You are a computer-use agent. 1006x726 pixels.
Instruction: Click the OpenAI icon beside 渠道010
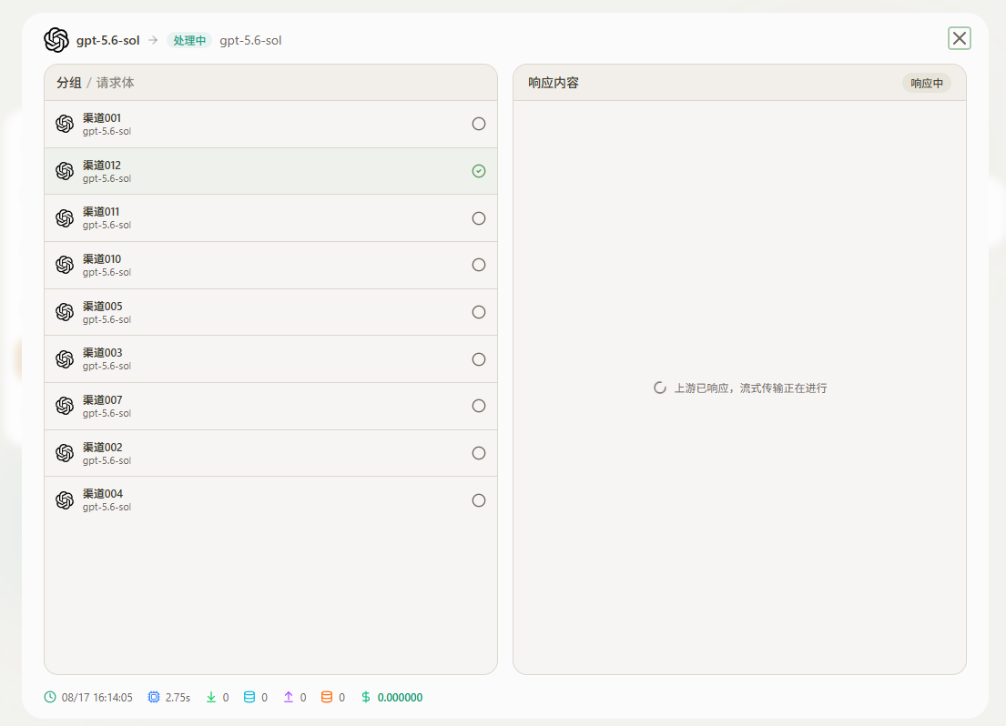pos(65,265)
